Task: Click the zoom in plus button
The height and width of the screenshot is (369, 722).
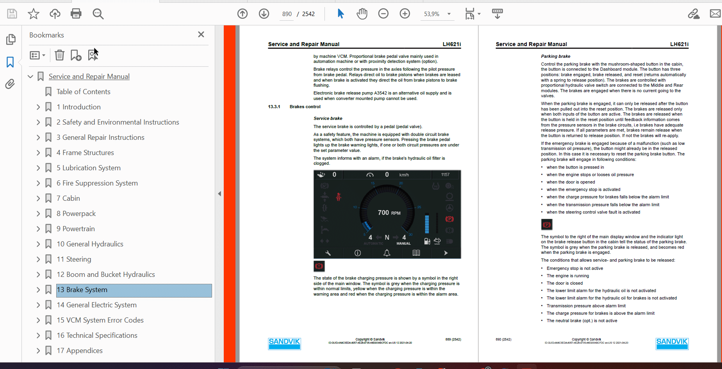Action: (x=405, y=14)
